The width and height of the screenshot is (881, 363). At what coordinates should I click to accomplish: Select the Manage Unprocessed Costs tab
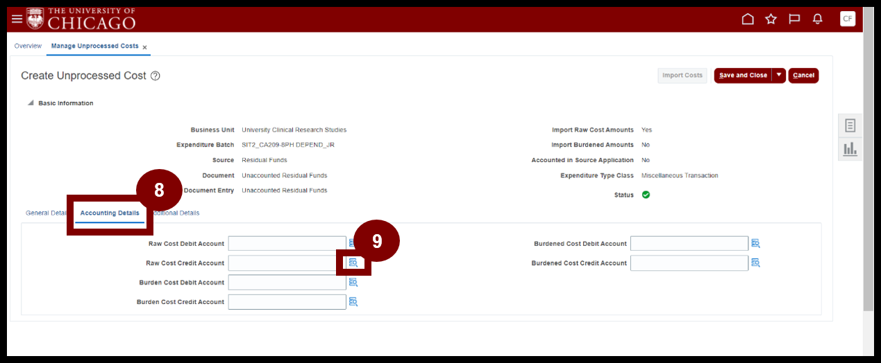pos(94,46)
